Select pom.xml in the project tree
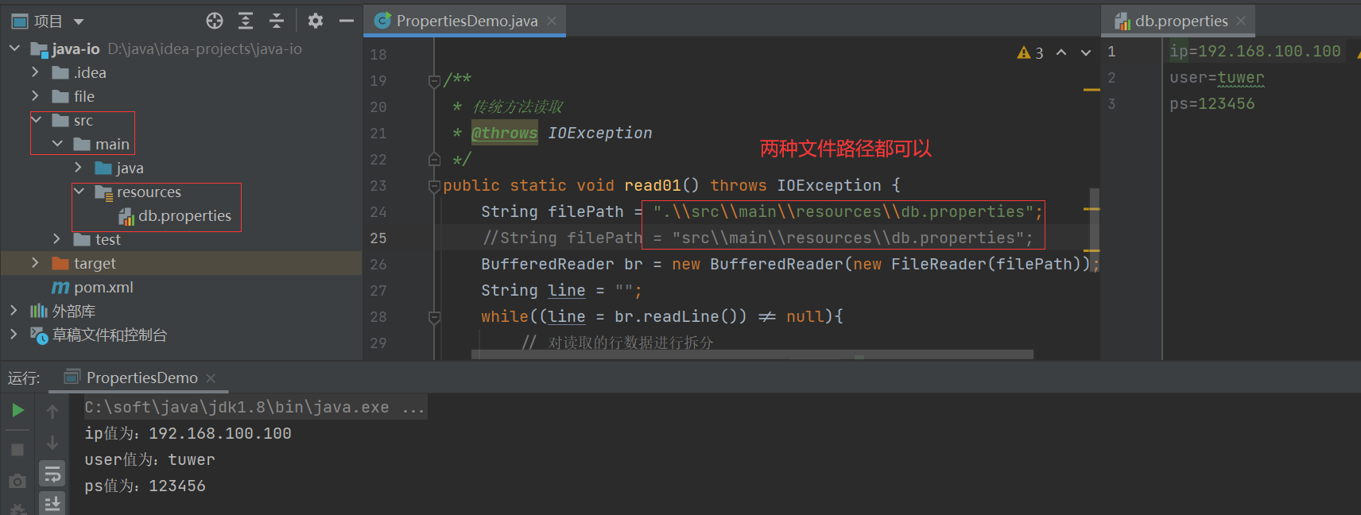Screen dimensions: 1361x515 pos(92,287)
